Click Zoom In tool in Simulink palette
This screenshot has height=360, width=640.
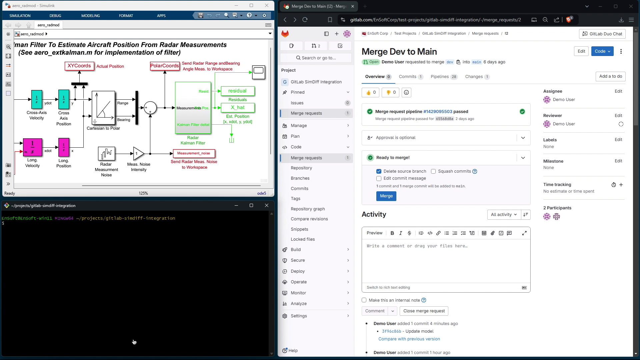(8, 47)
